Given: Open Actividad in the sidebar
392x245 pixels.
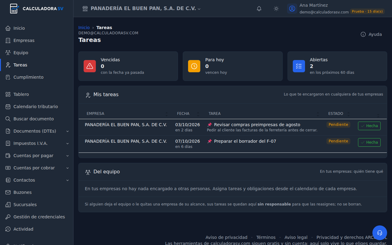Looking at the screenshot, I should tap(37, 229).
